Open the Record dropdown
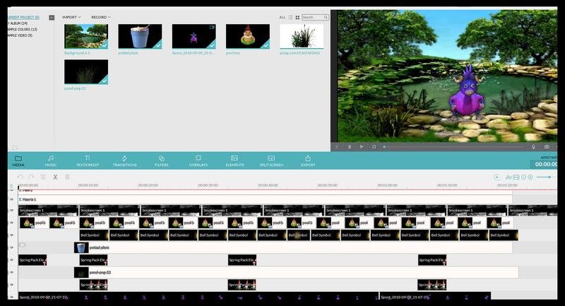 pyautogui.click(x=101, y=17)
